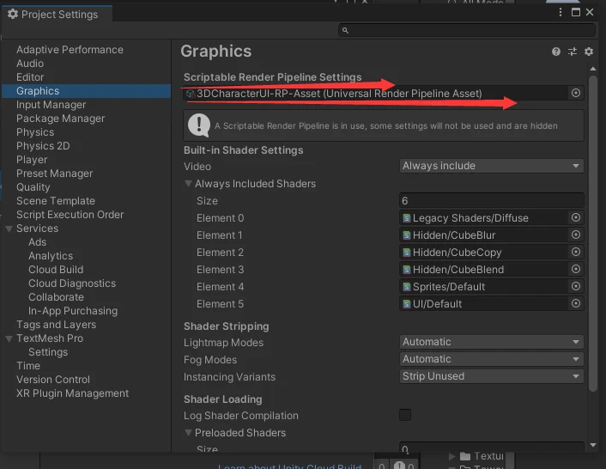Viewport: 606px width, 469px height.
Task: Select Physics 2D in the settings sidebar
Action: (x=43, y=146)
